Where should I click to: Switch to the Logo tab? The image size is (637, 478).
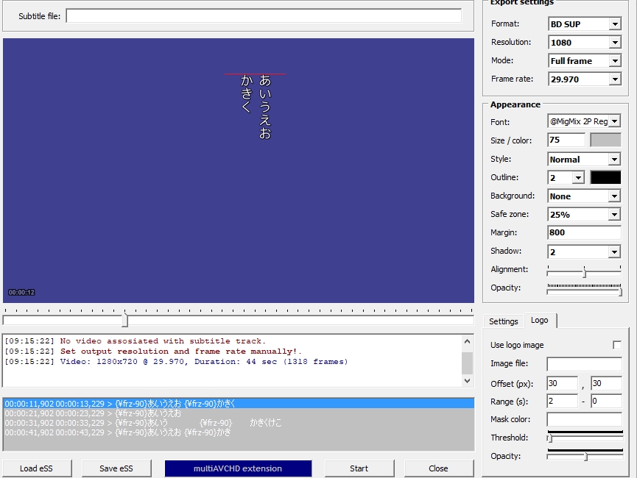(540, 321)
